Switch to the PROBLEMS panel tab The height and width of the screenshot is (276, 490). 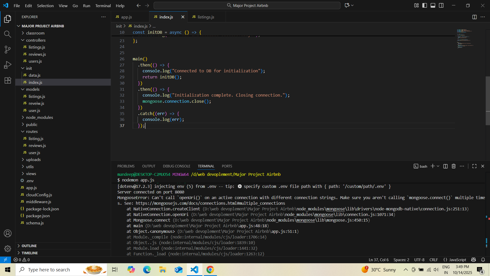click(126, 166)
